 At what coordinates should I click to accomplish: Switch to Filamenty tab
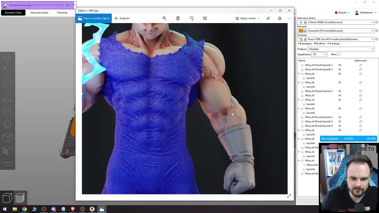pyautogui.click(x=62, y=13)
